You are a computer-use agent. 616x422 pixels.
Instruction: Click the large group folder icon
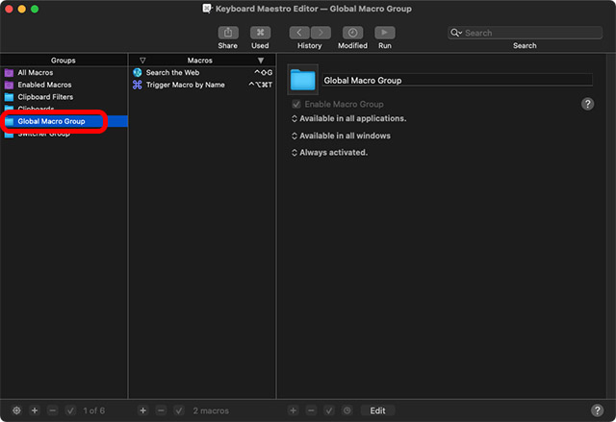pos(302,80)
